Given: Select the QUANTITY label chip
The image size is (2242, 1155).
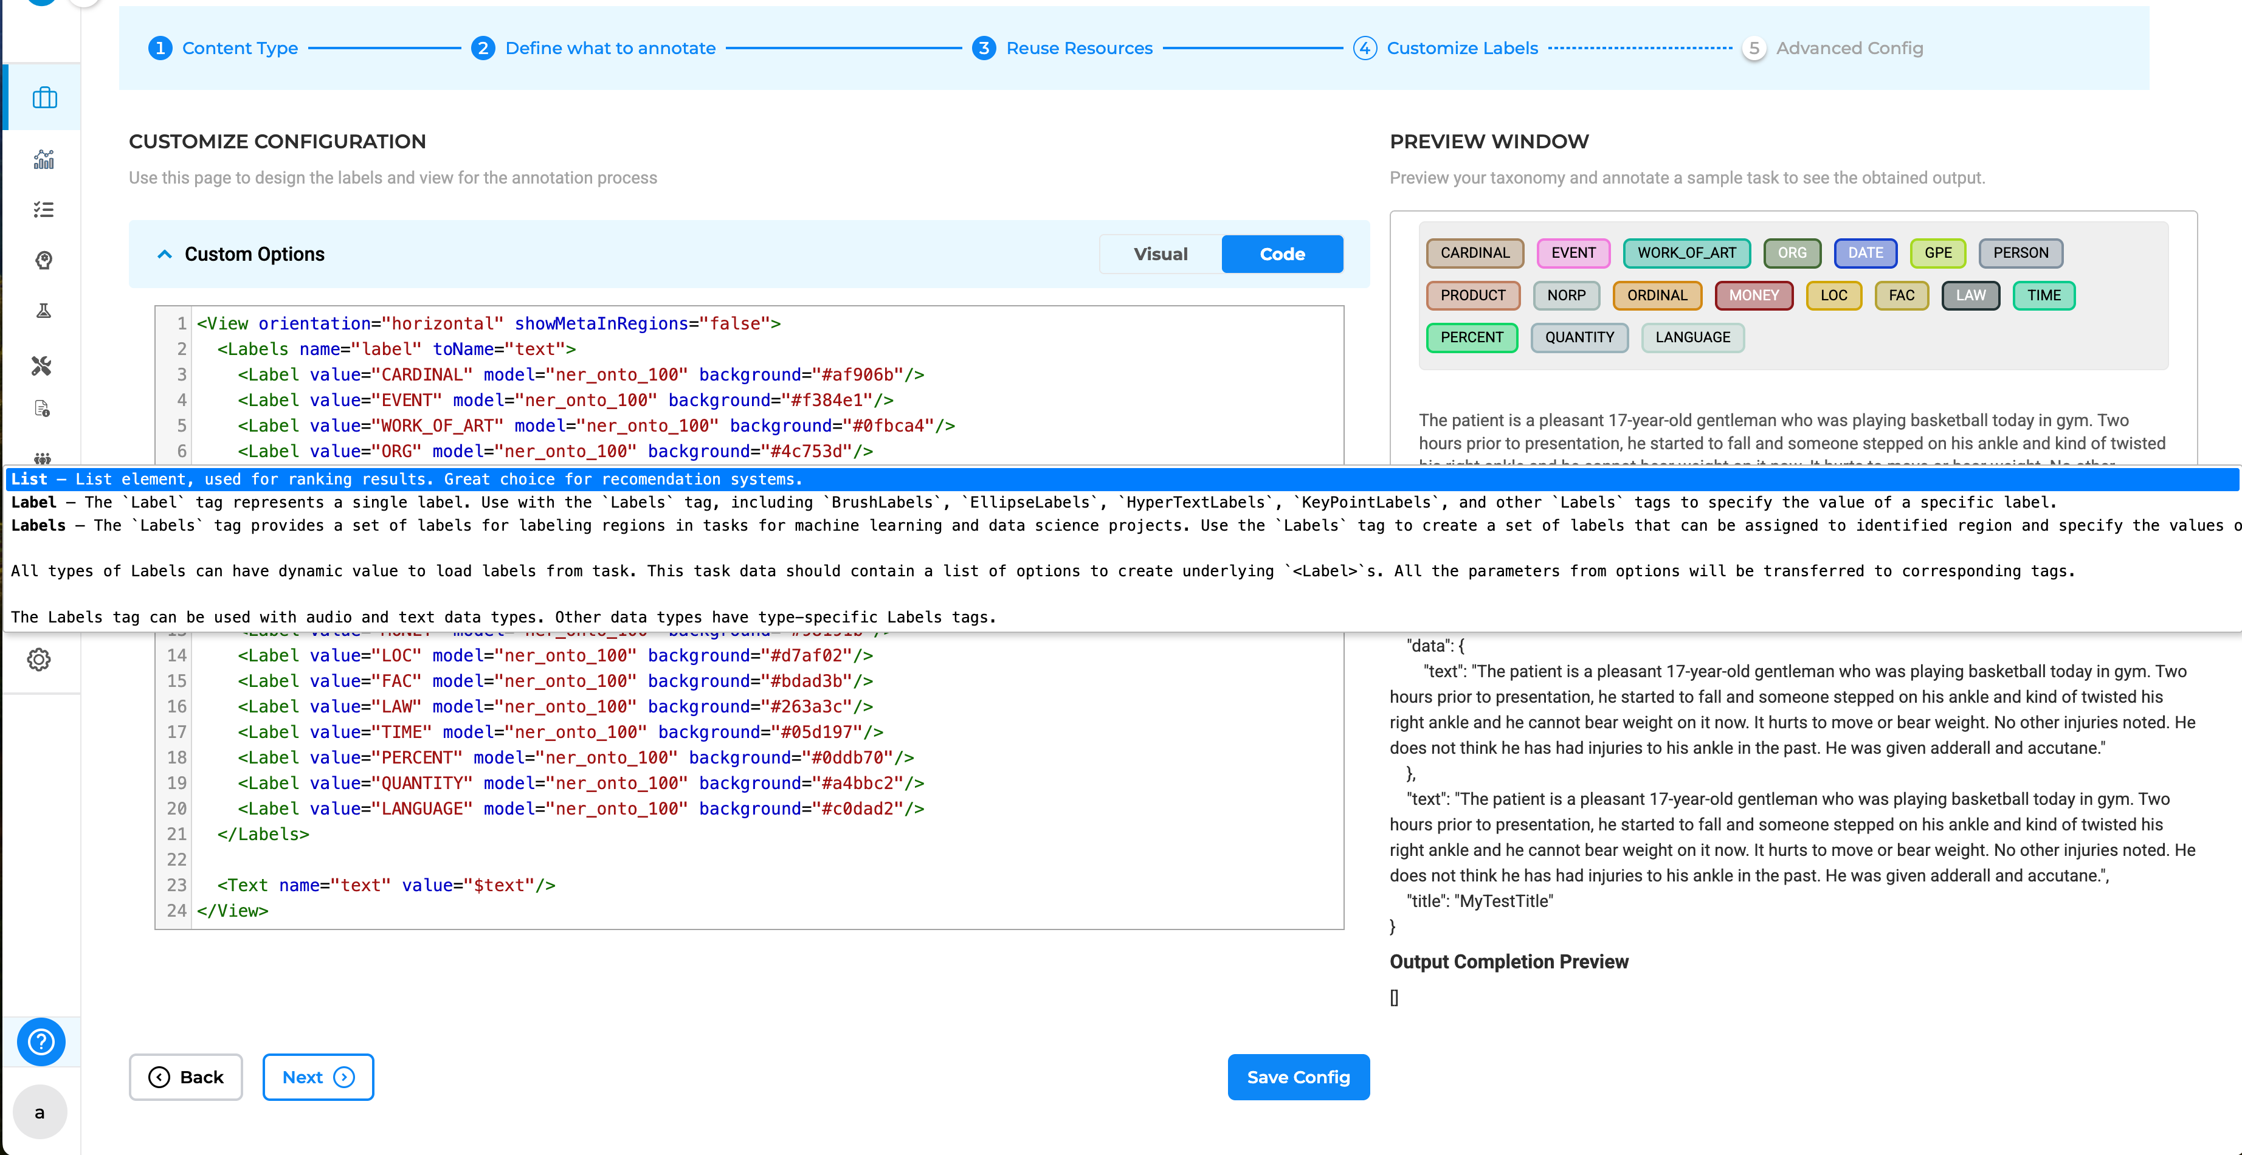Looking at the screenshot, I should 1579,338.
